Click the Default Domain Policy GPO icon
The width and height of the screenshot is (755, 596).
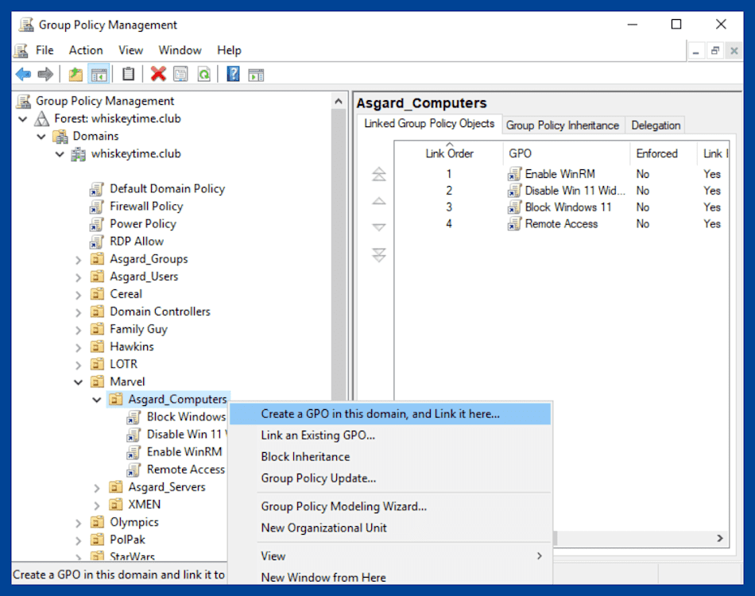[96, 188]
